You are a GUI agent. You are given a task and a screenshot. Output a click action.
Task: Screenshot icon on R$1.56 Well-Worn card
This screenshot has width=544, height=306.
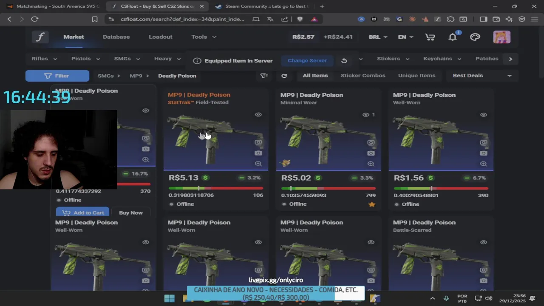pos(484,153)
